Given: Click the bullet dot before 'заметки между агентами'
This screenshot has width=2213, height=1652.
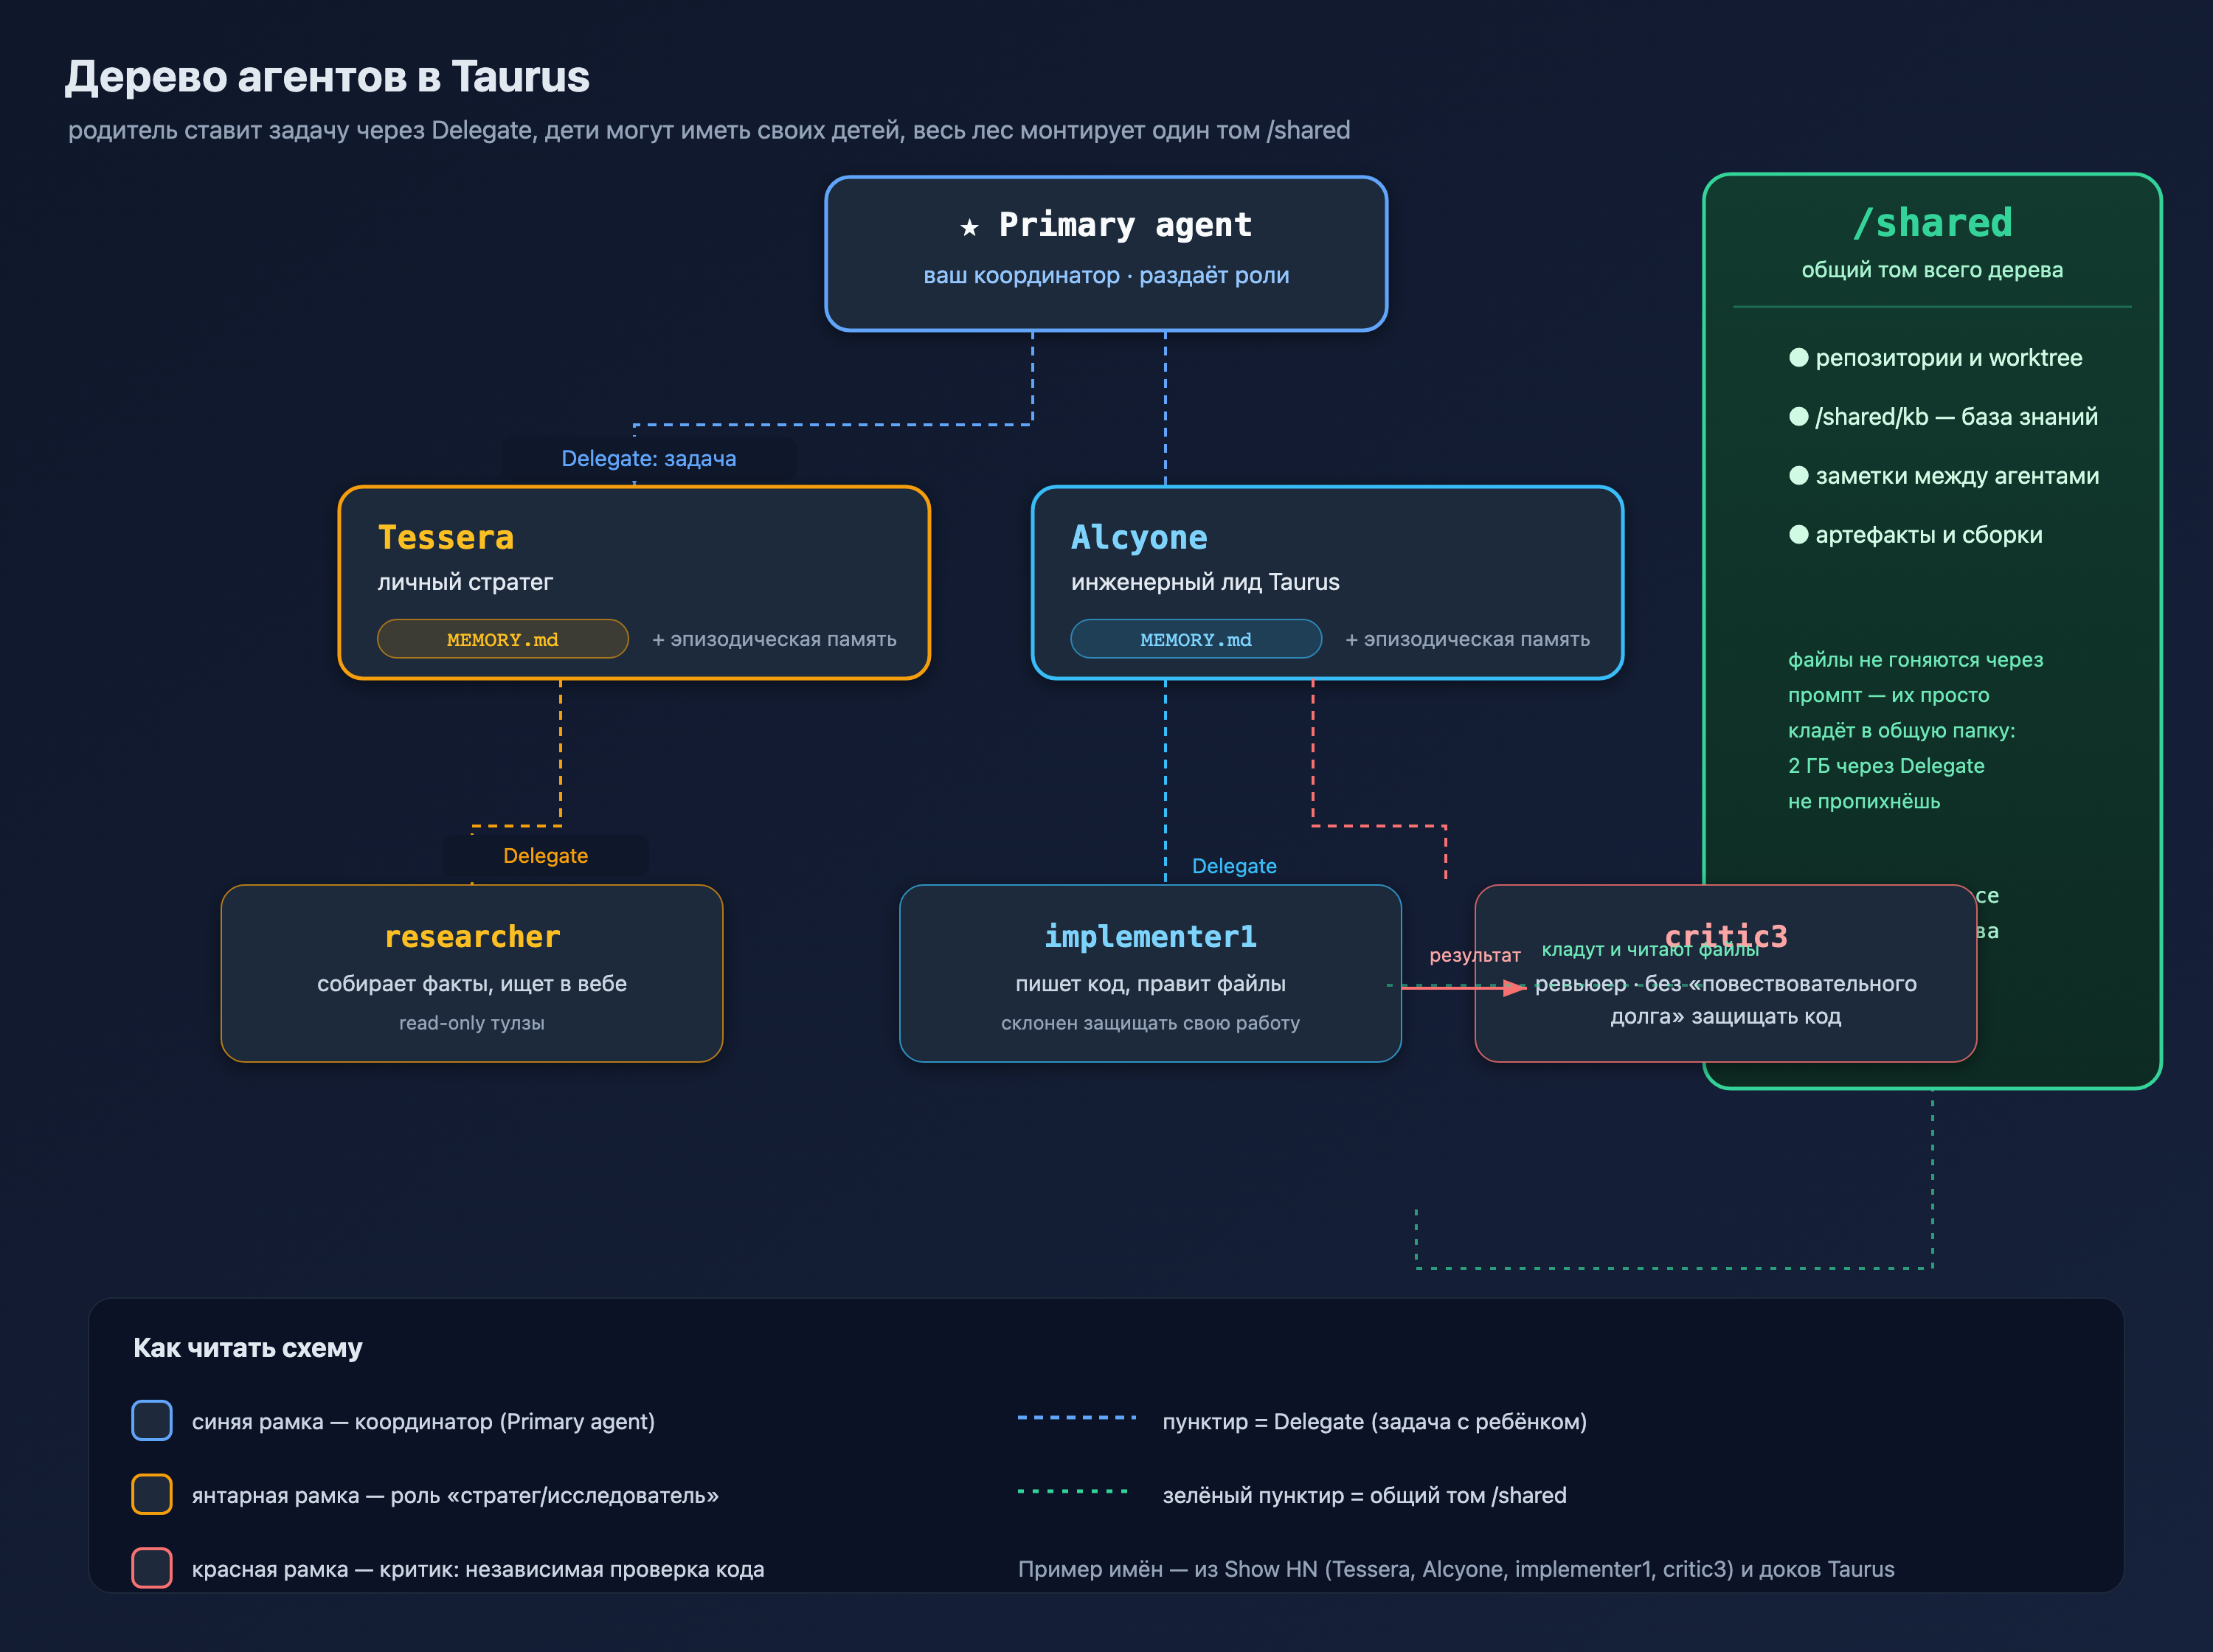Looking at the screenshot, I should point(1798,475).
